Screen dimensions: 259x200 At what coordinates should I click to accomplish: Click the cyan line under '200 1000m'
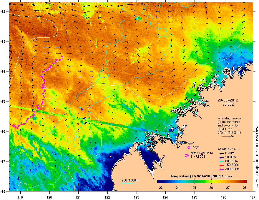tap(127, 183)
